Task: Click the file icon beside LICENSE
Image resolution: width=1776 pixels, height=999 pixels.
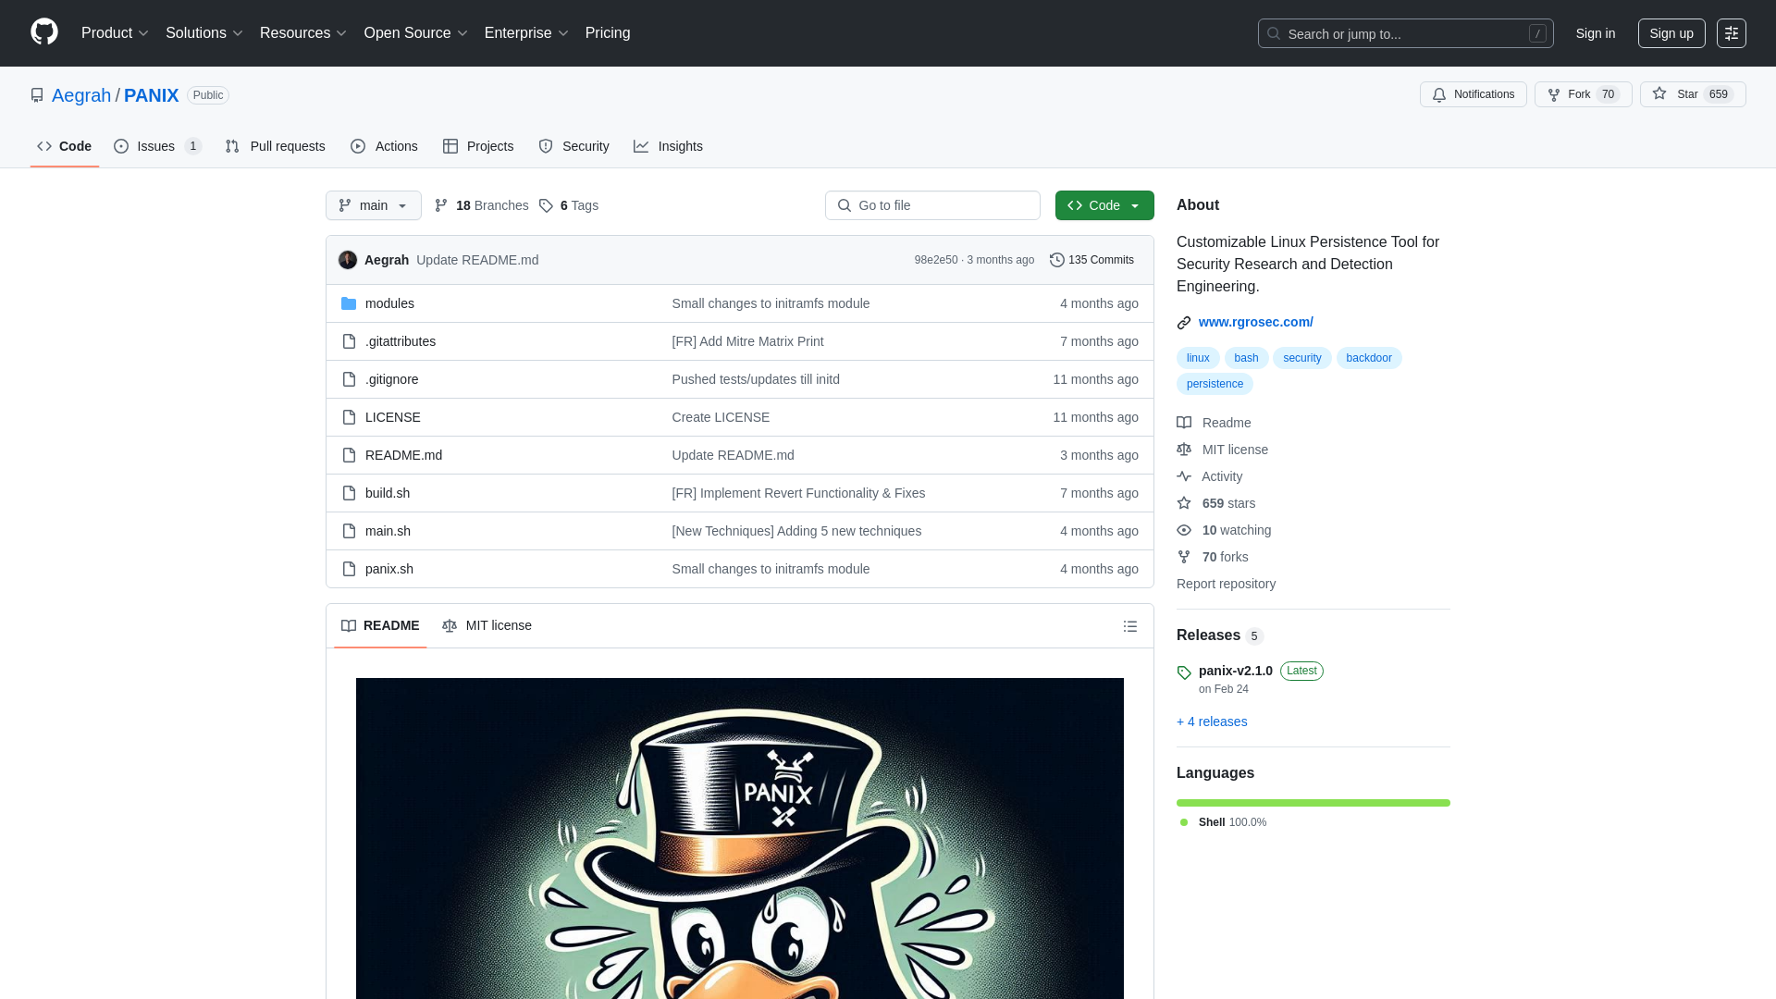Action: [x=349, y=417]
